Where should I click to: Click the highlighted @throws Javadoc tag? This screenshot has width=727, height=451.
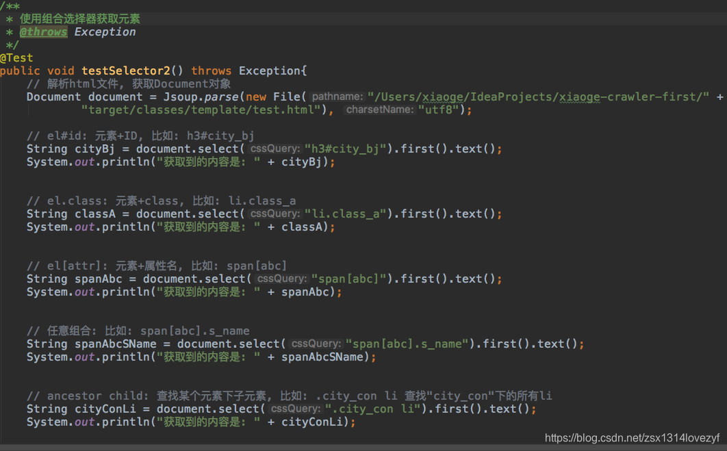coord(44,32)
